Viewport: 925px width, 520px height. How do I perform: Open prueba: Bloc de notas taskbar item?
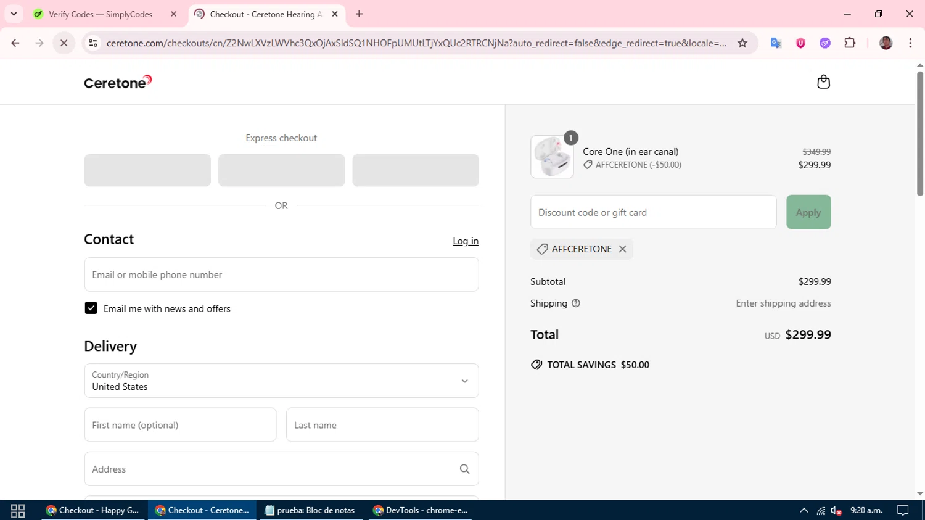click(x=310, y=511)
